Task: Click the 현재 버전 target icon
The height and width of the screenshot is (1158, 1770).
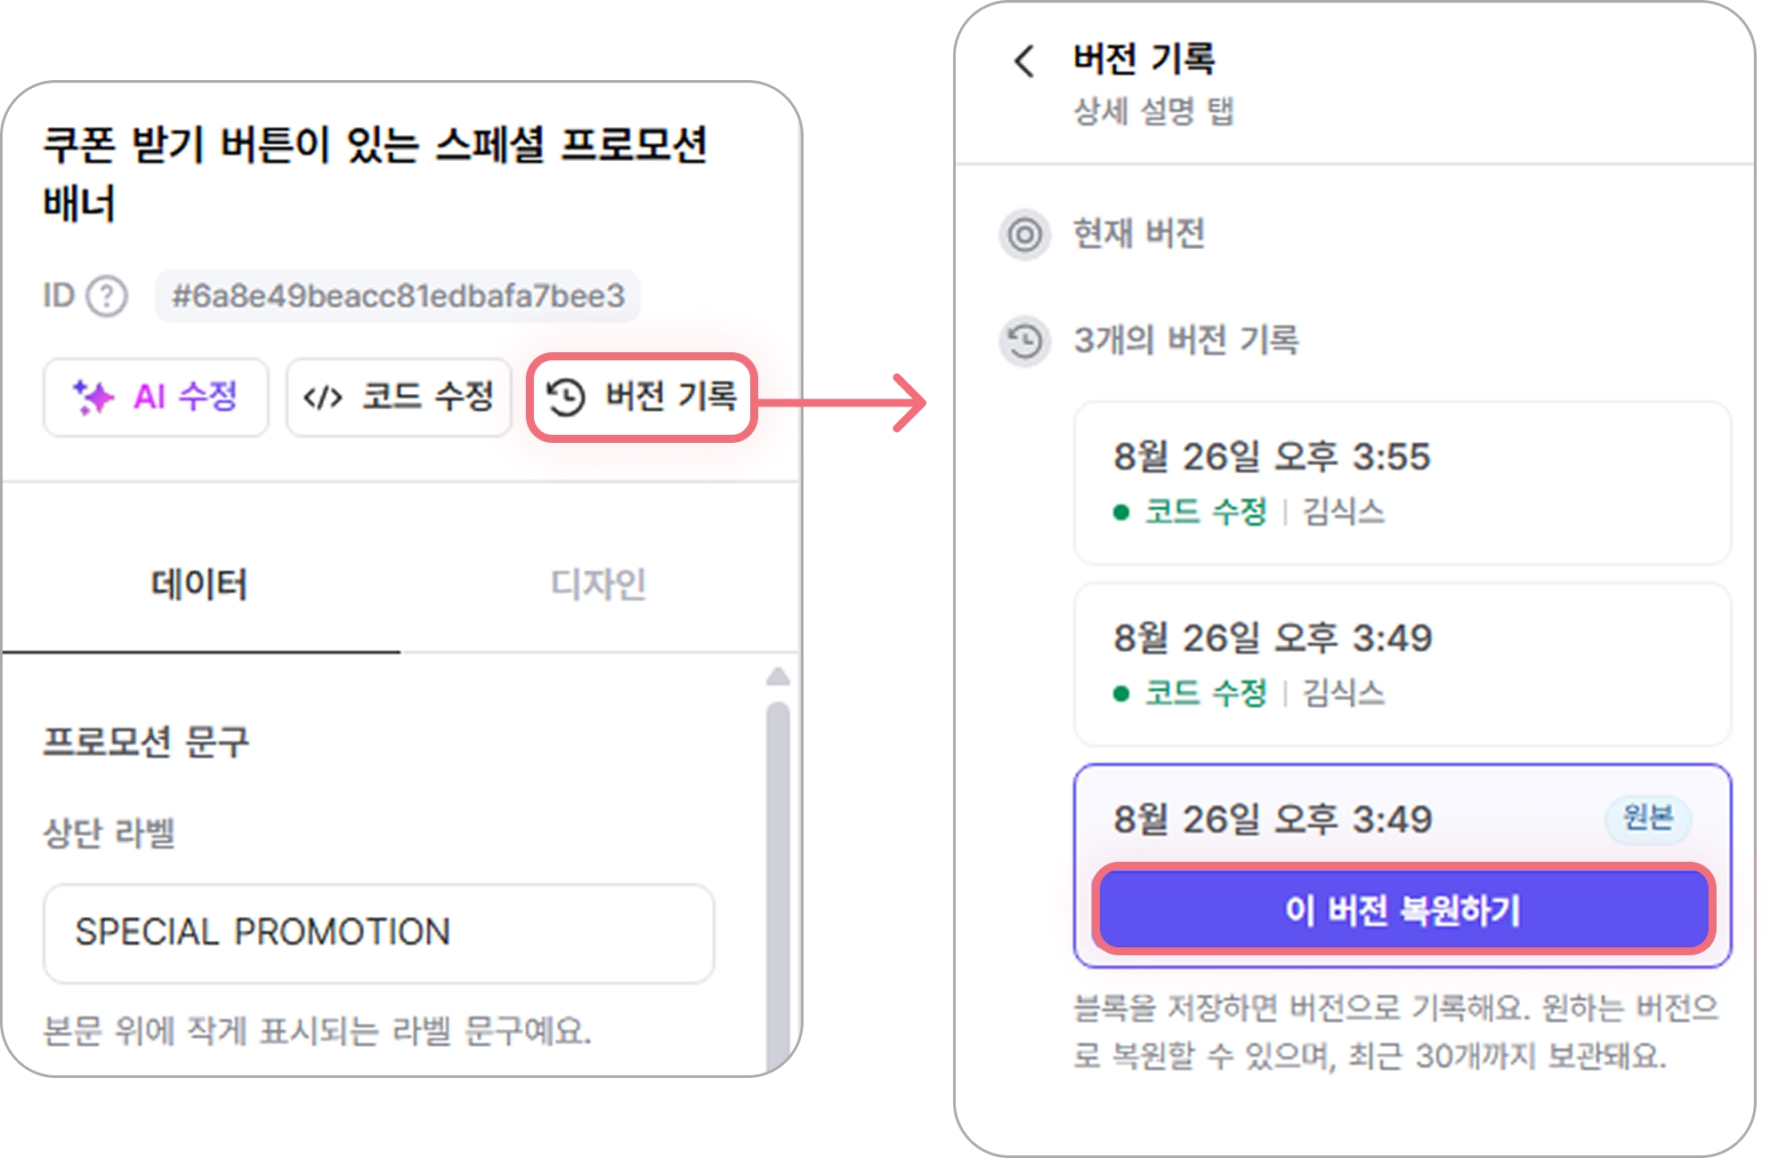Action: click(1024, 235)
